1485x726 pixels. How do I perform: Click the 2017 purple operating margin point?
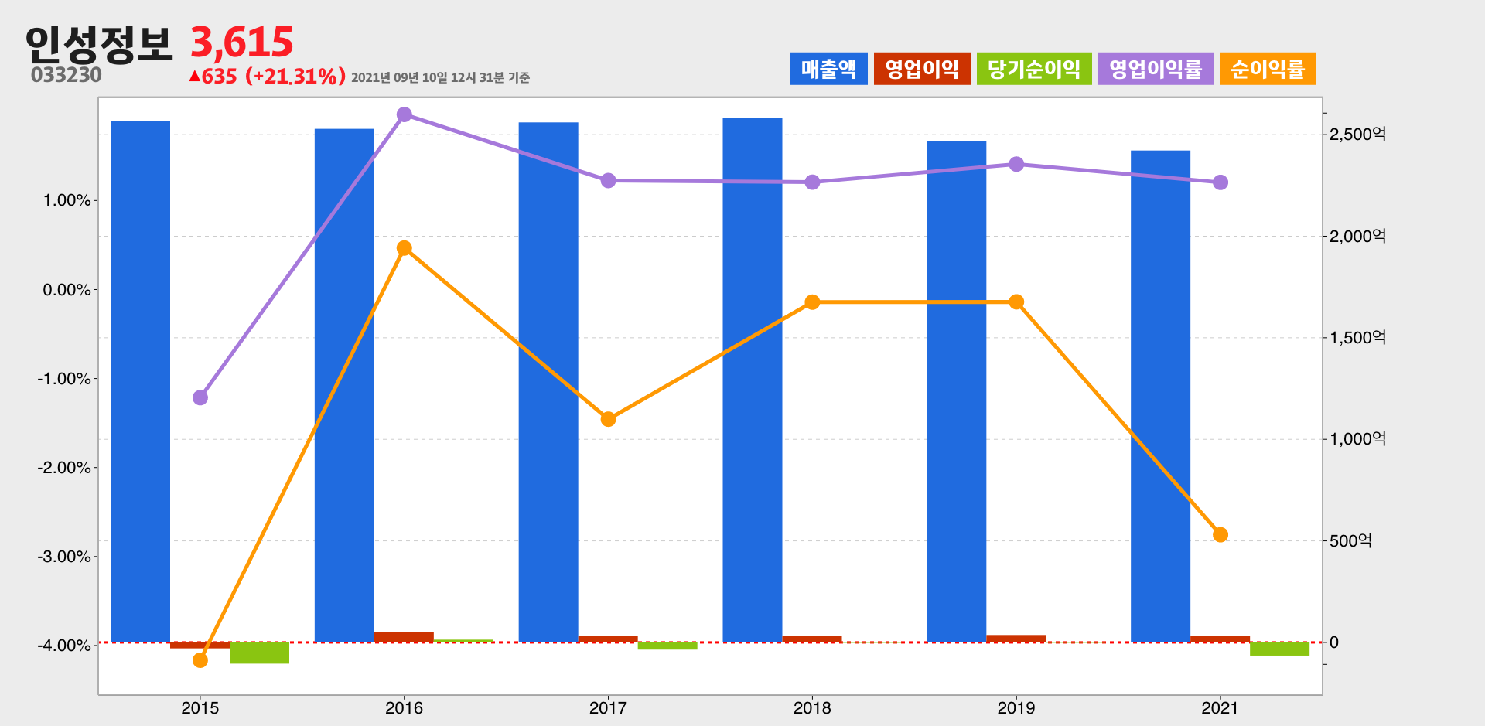coord(608,180)
